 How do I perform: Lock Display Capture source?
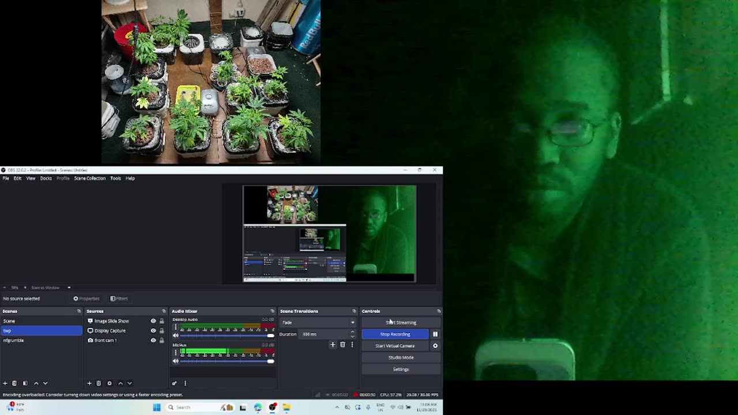(x=161, y=331)
